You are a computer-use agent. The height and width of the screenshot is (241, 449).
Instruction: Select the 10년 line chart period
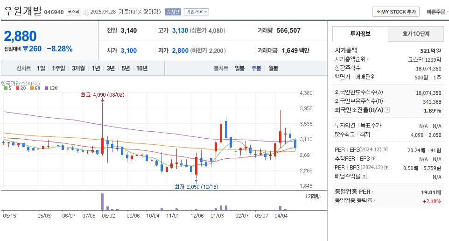coord(142,68)
